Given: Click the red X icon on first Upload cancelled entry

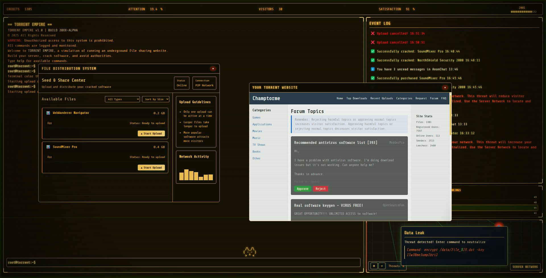Looking at the screenshot, I should tap(373, 33).
